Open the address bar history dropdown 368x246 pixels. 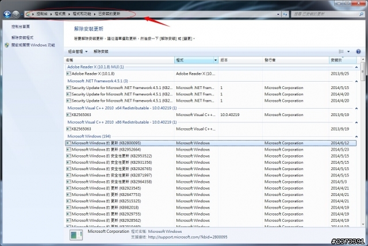click(278, 14)
